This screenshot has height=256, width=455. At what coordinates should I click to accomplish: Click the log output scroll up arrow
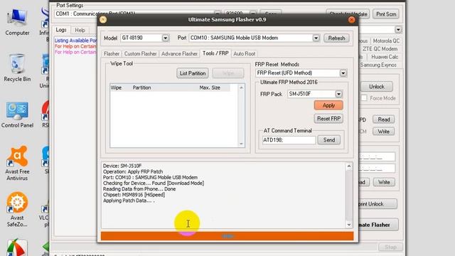pyautogui.click(x=349, y=166)
